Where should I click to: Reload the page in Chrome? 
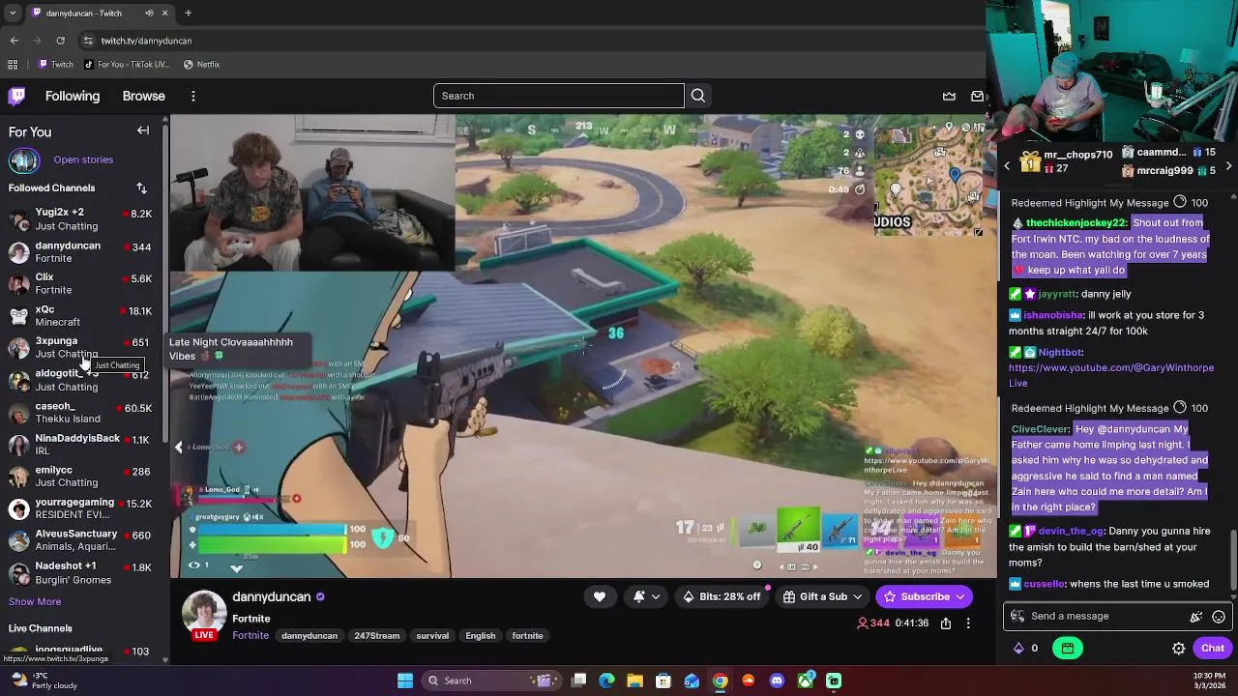point(60,41)
